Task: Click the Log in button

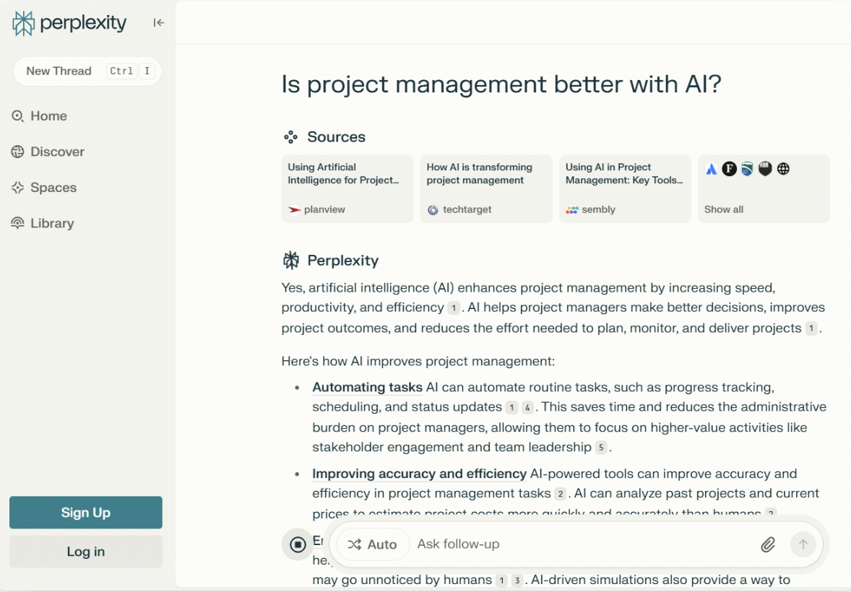Action: 86,552
